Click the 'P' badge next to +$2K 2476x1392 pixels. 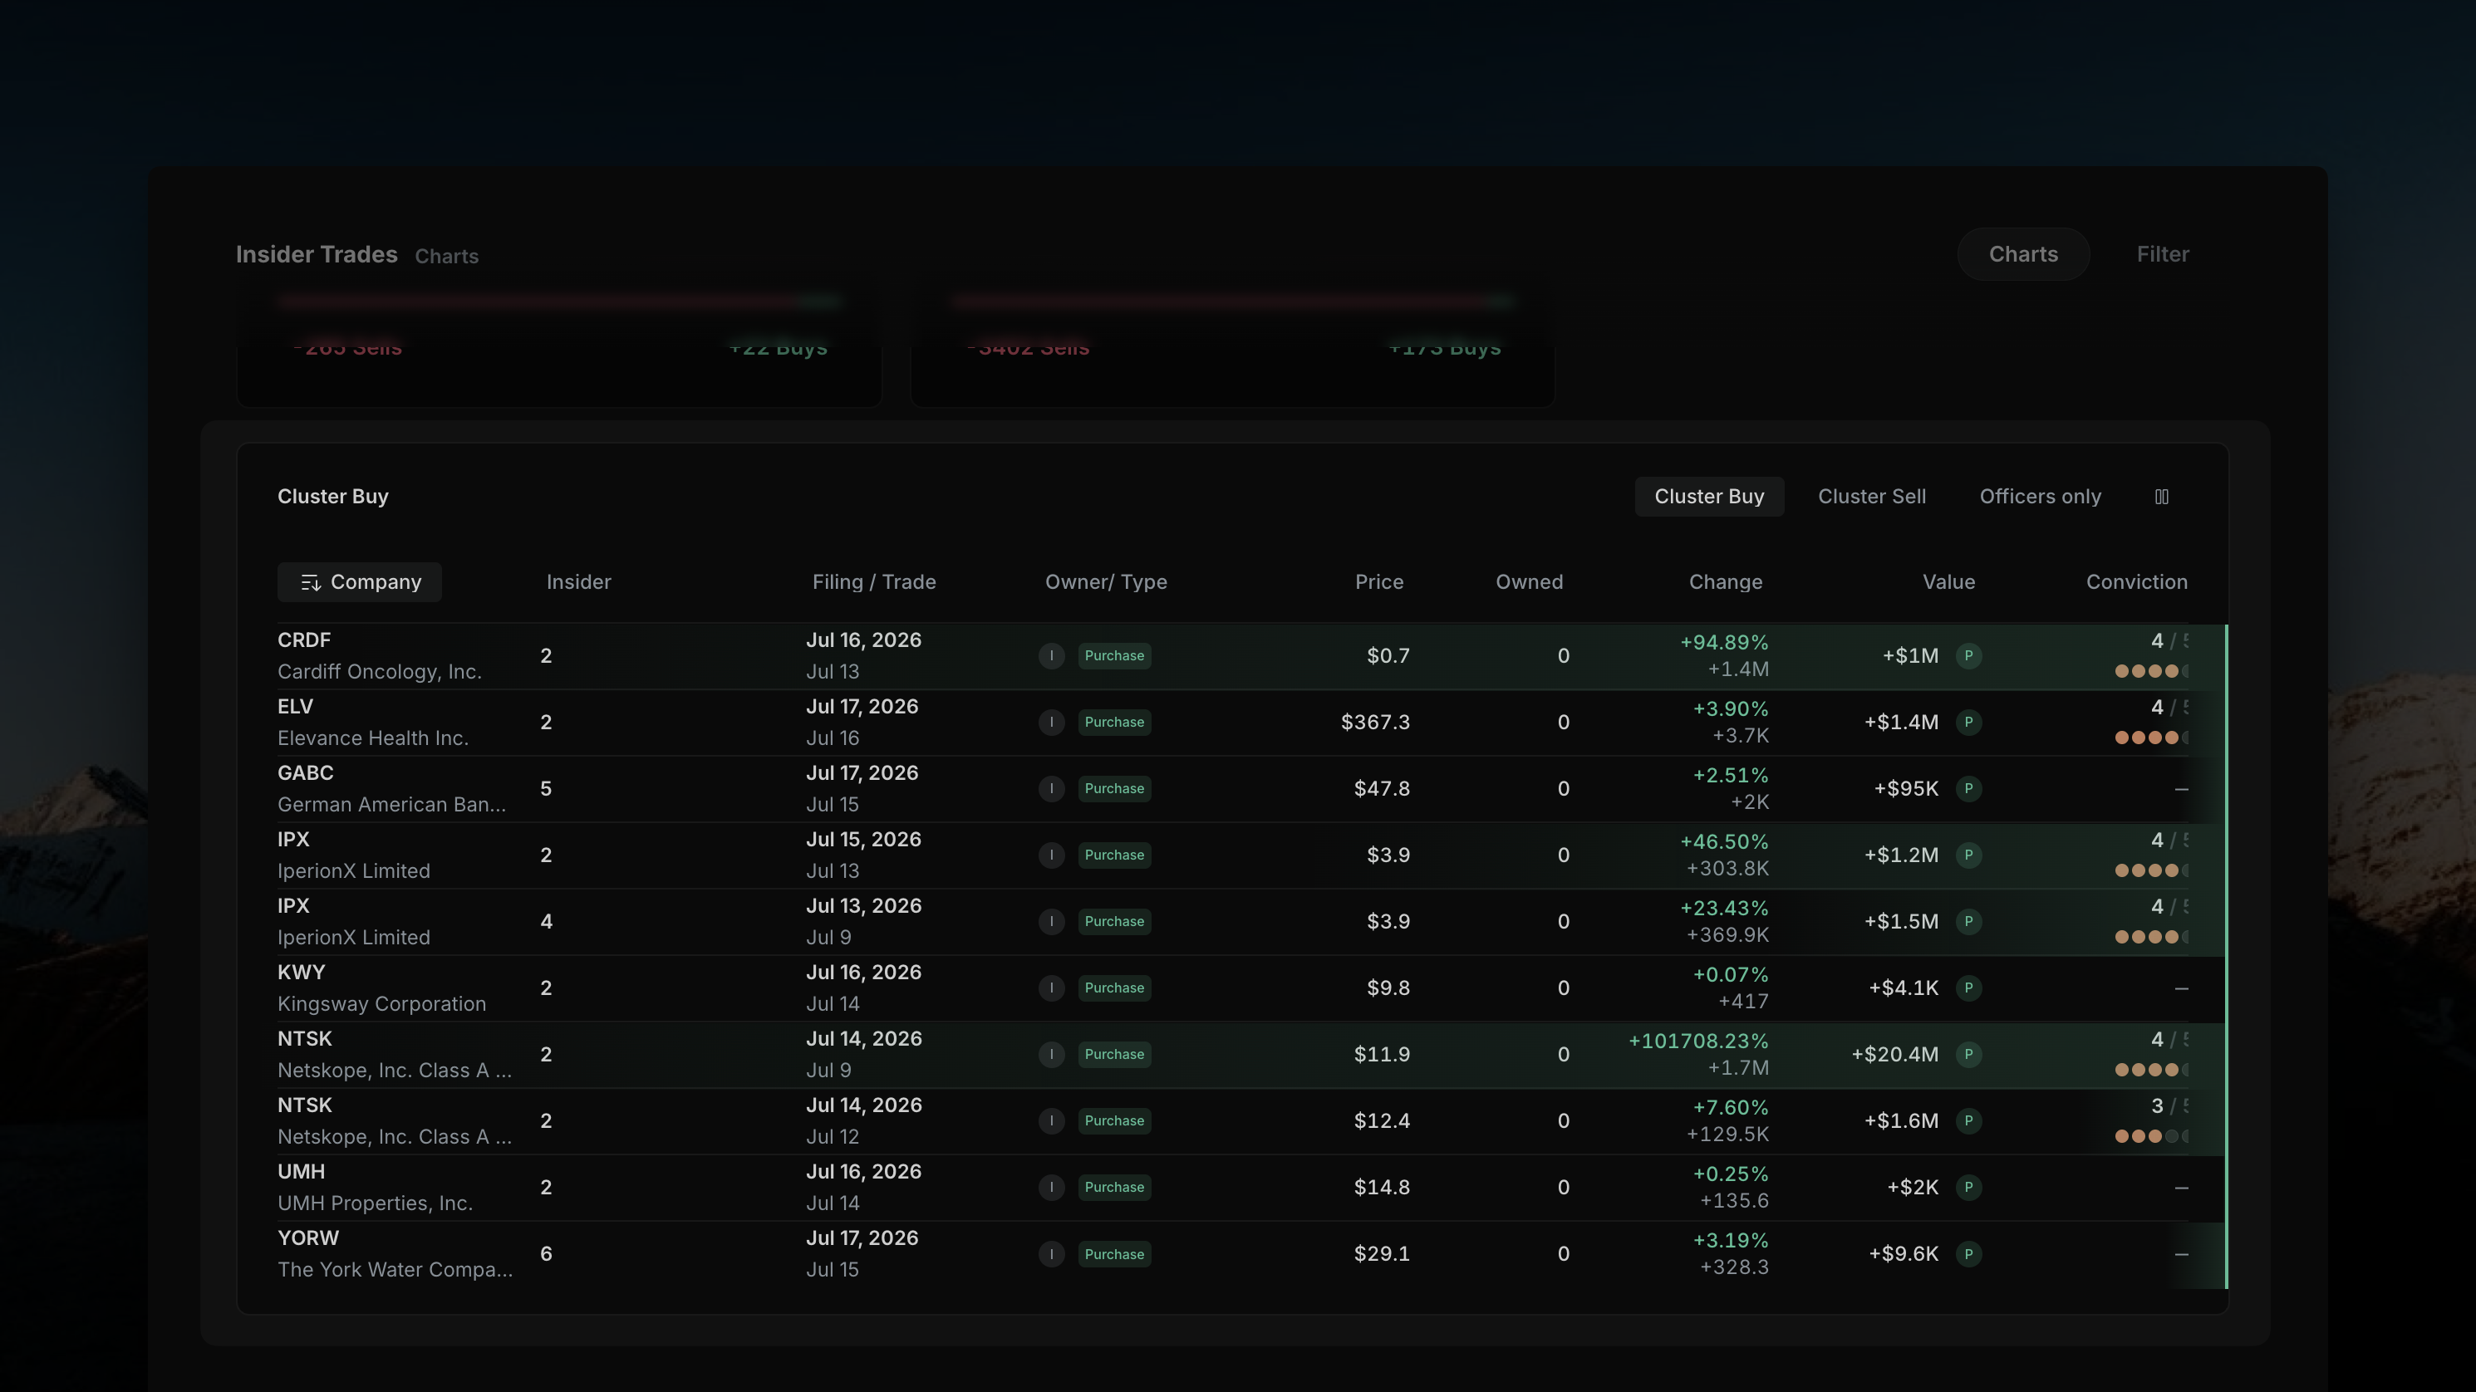coord(1968,1188)
